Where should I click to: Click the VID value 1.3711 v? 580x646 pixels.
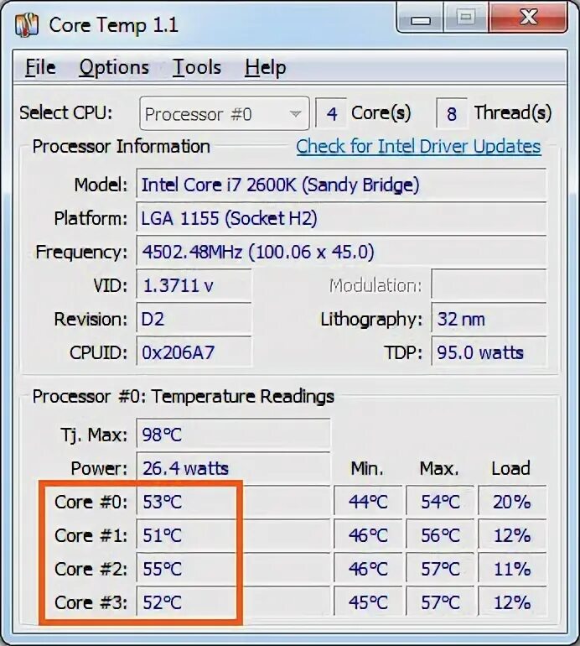[194, 285]
